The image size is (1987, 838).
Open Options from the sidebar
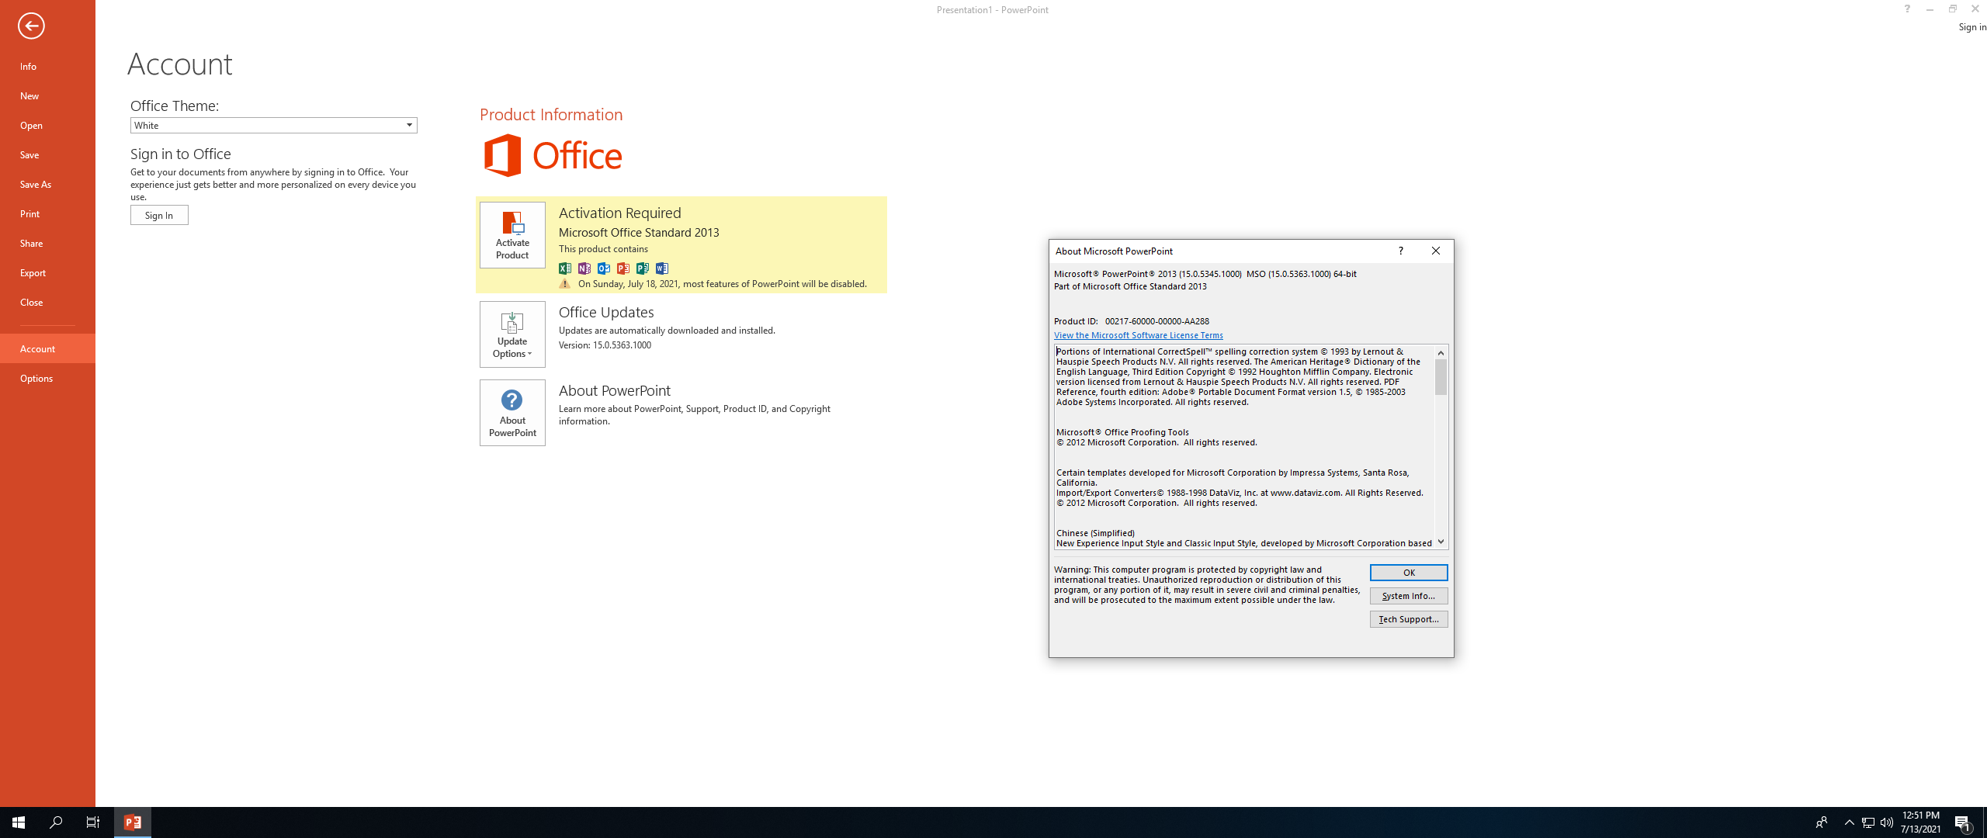(x=47, y=379)
